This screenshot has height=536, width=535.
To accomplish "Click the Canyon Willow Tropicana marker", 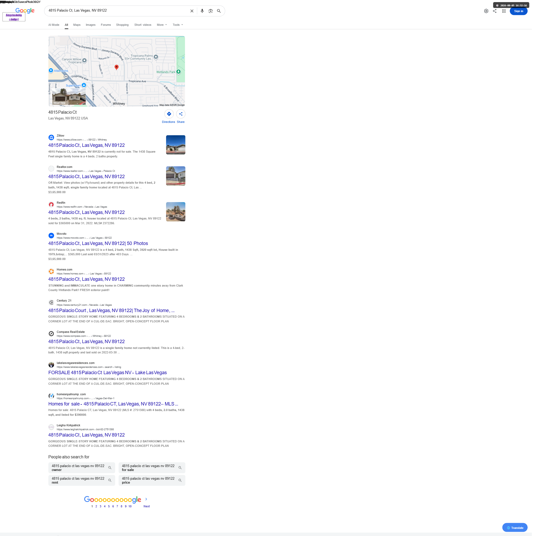I will point(85,61).
